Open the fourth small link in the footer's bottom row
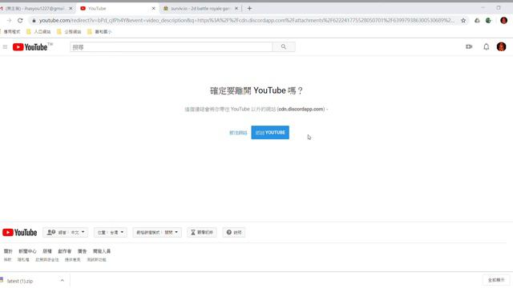The image size is (513, 288). 73,259
